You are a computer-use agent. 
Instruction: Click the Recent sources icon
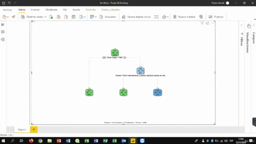81,17
